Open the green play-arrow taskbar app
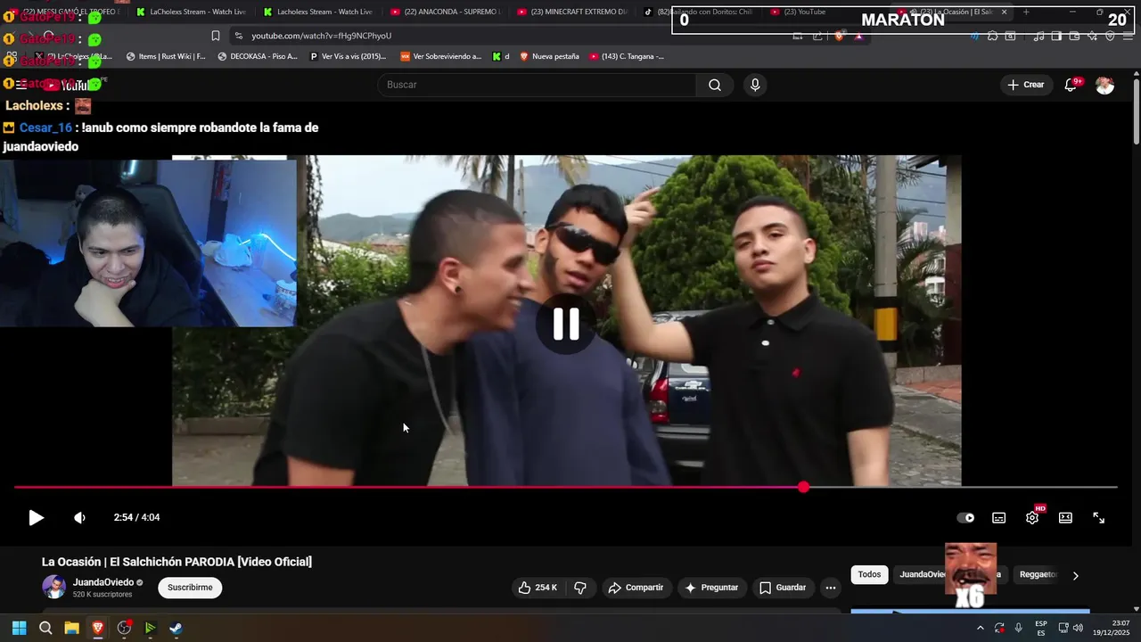The height and width of the screenshot is (642, 1141). [150, 628]
